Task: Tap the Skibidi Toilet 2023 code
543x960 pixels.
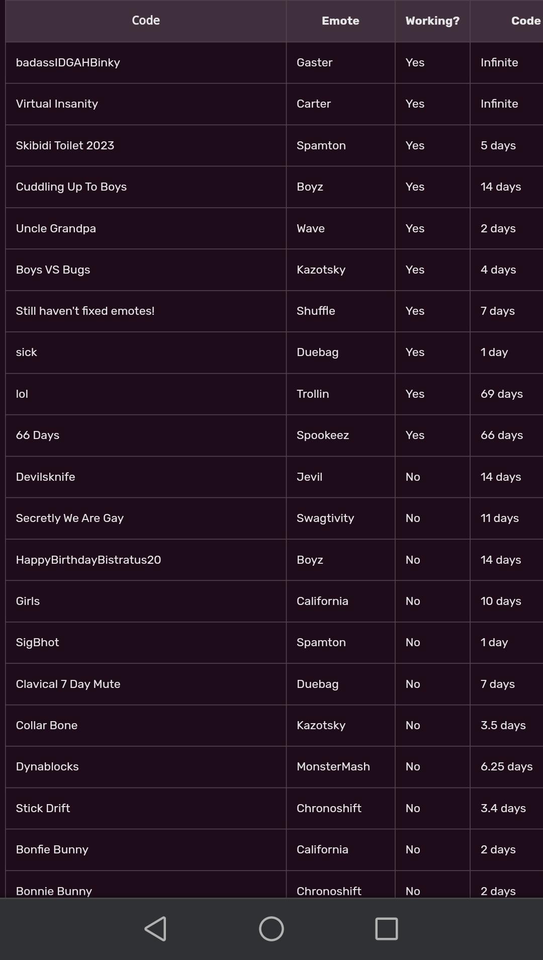Action: 65,145
